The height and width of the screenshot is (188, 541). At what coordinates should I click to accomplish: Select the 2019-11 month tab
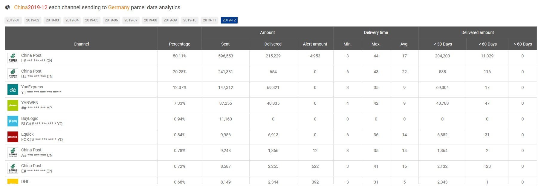point(210,20)
